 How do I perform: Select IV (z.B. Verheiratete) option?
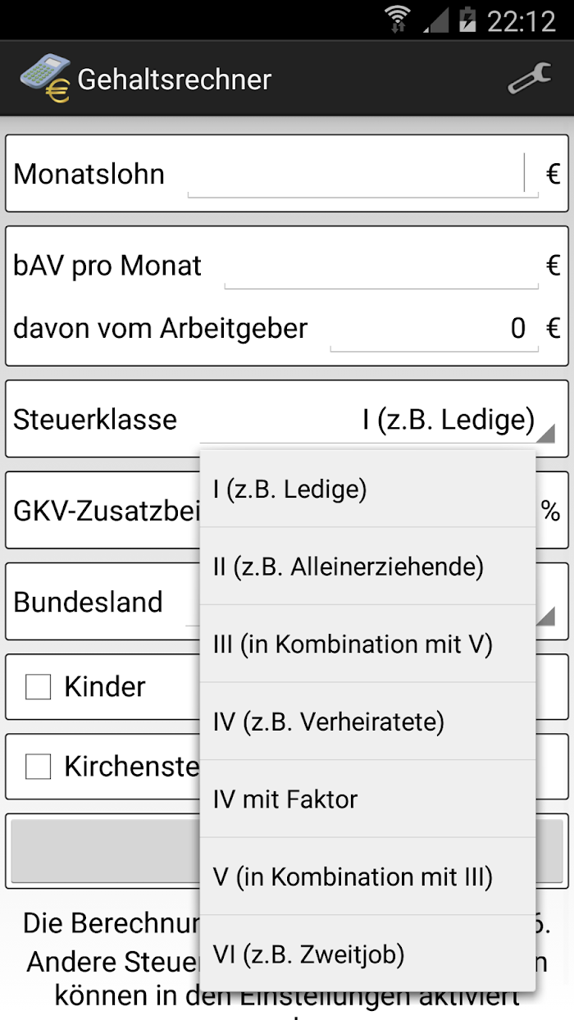click(x=367, y=722)
